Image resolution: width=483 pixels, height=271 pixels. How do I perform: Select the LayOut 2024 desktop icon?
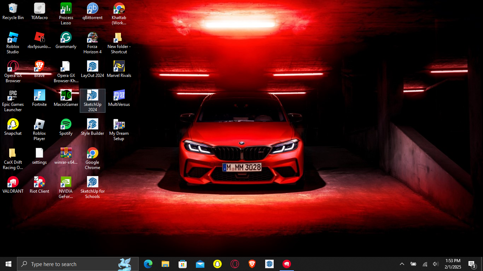92,69
